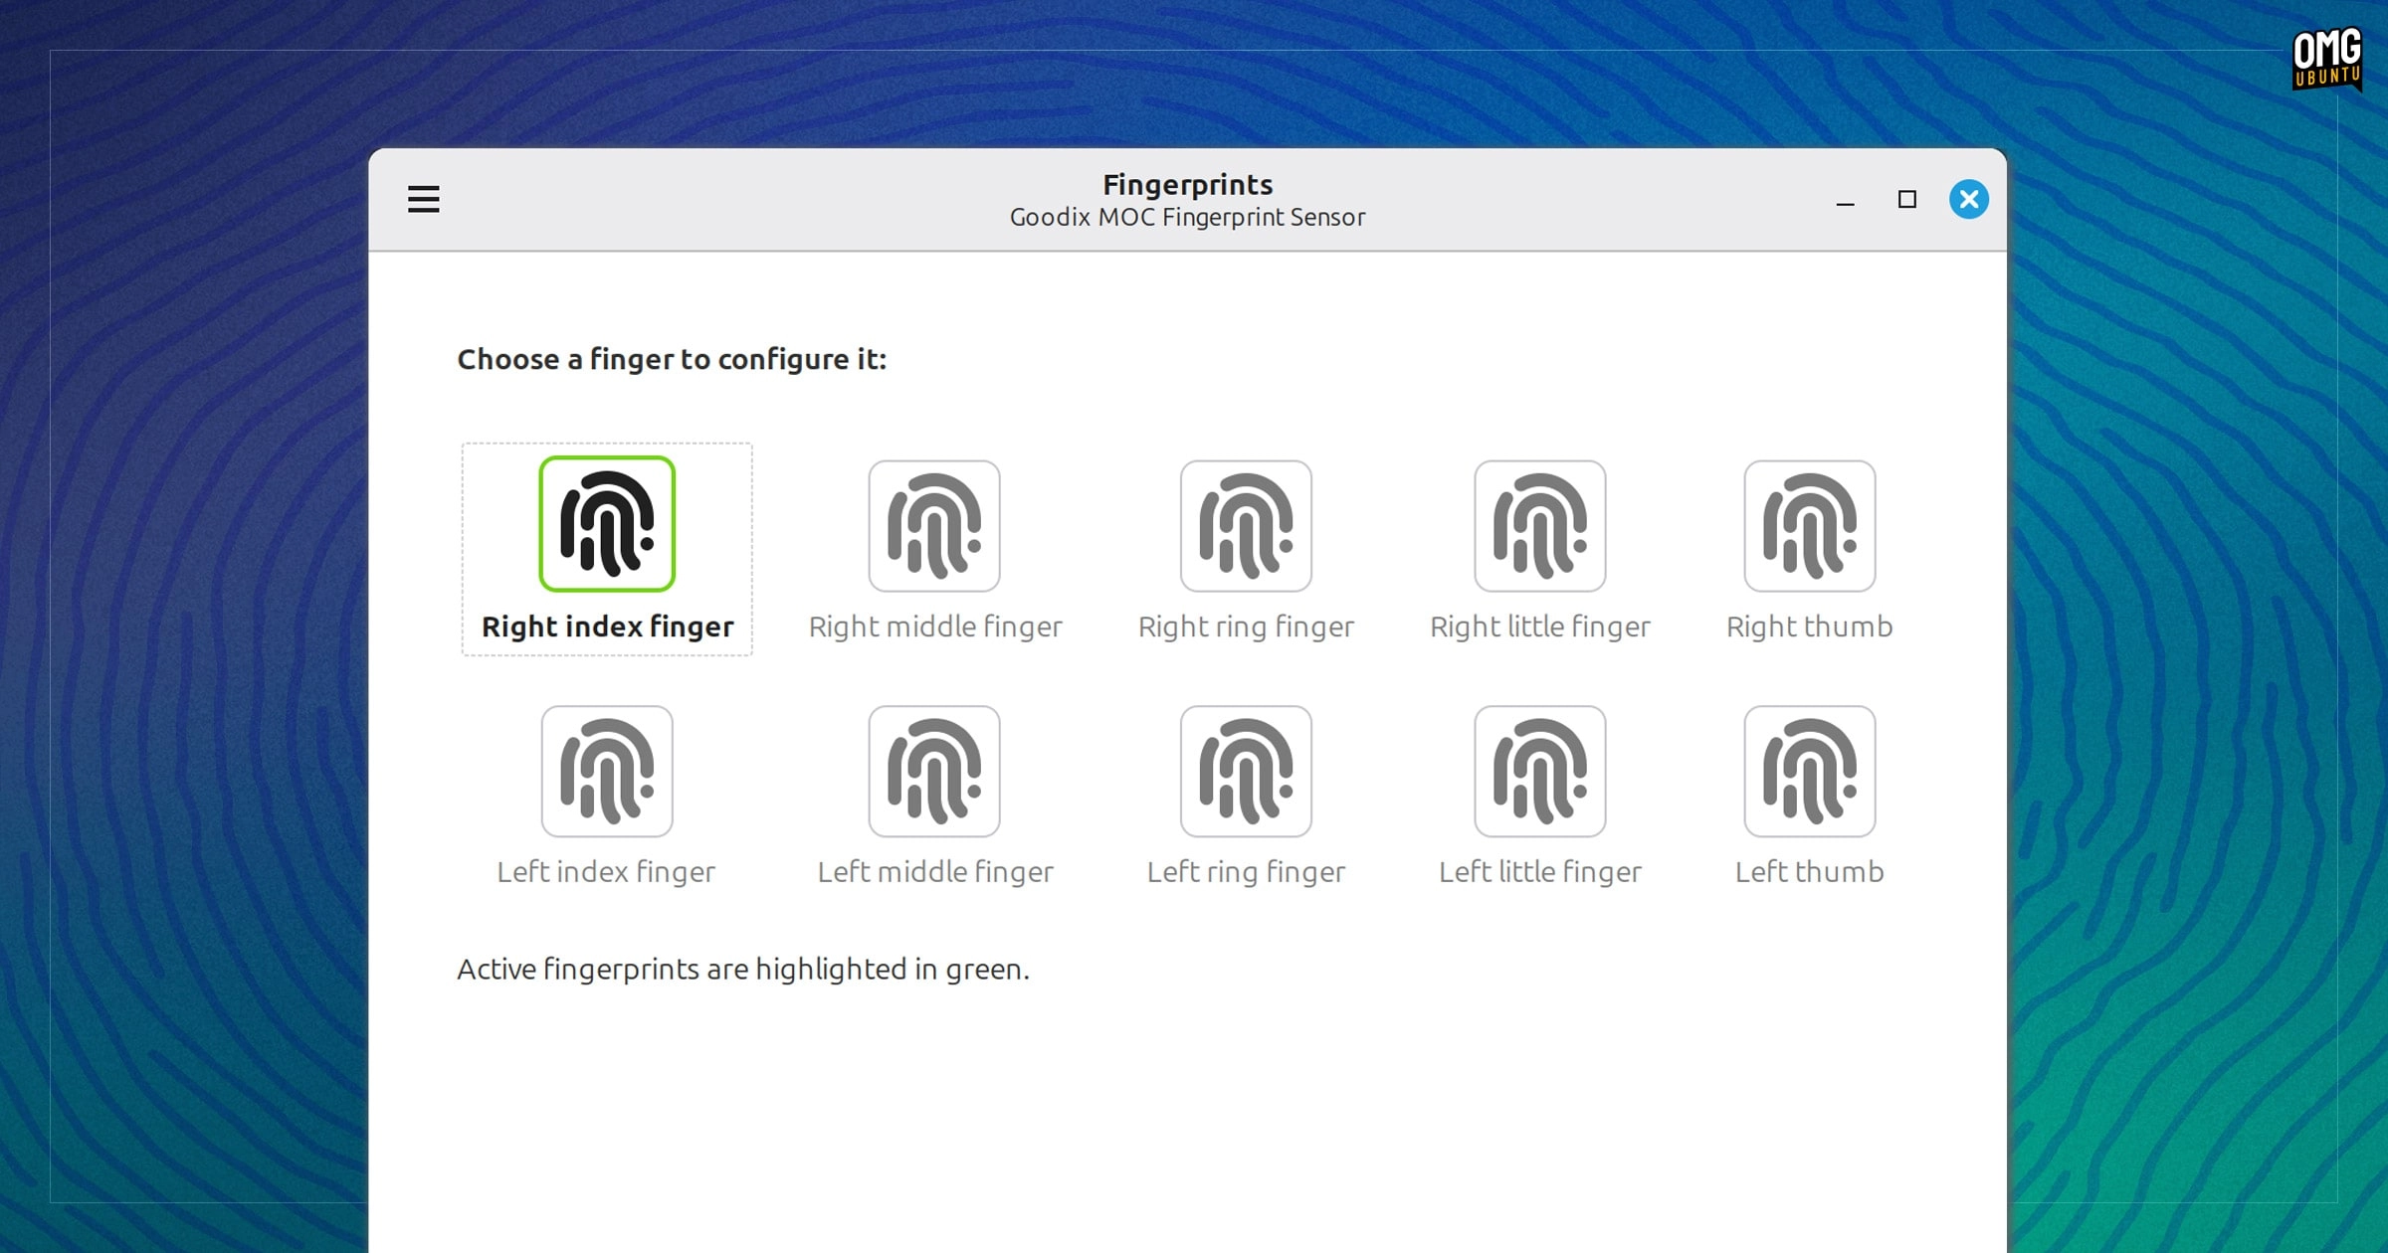Choose the Right middle finger icon
This screenshot has height=1253, width=2388.
coord(934,526)
